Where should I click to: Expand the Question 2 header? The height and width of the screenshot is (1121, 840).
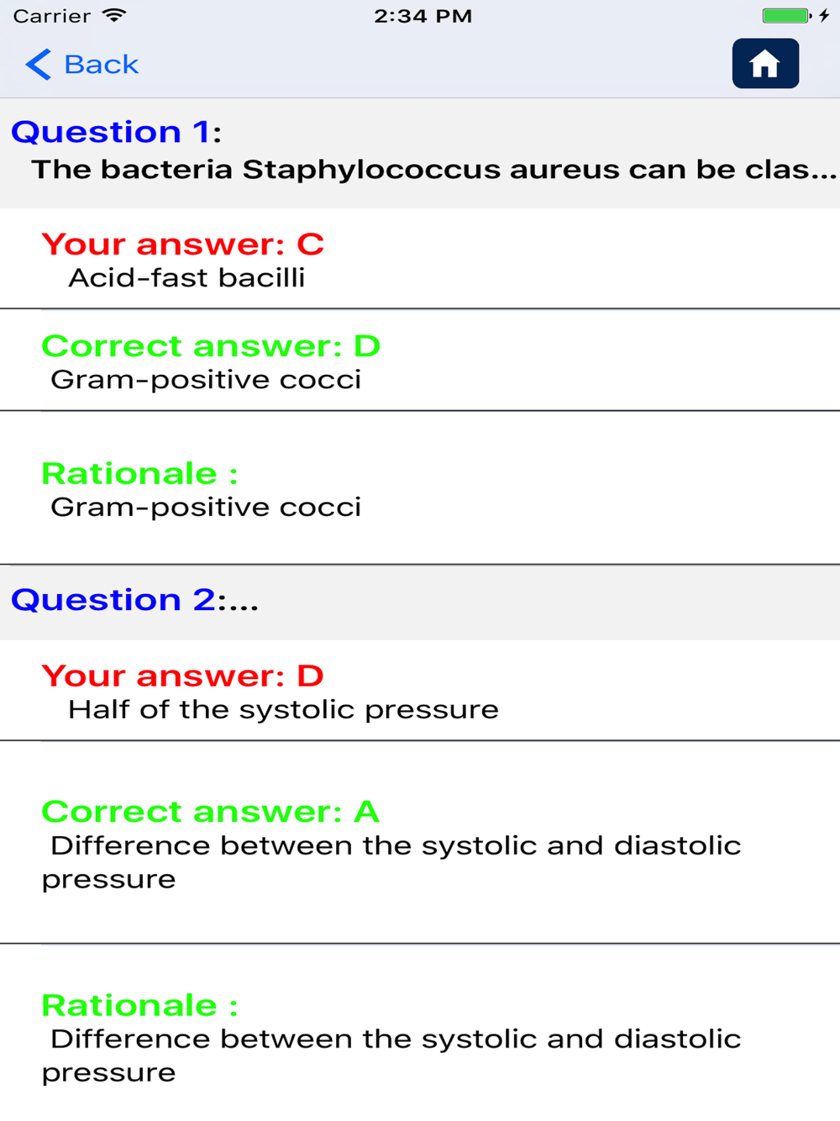(x=420, y=601)
